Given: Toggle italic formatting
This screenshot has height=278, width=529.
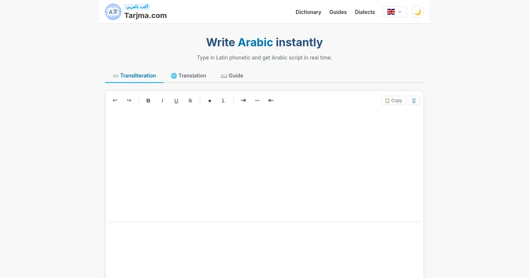Looking at the screenshot, I should point(162,101).
